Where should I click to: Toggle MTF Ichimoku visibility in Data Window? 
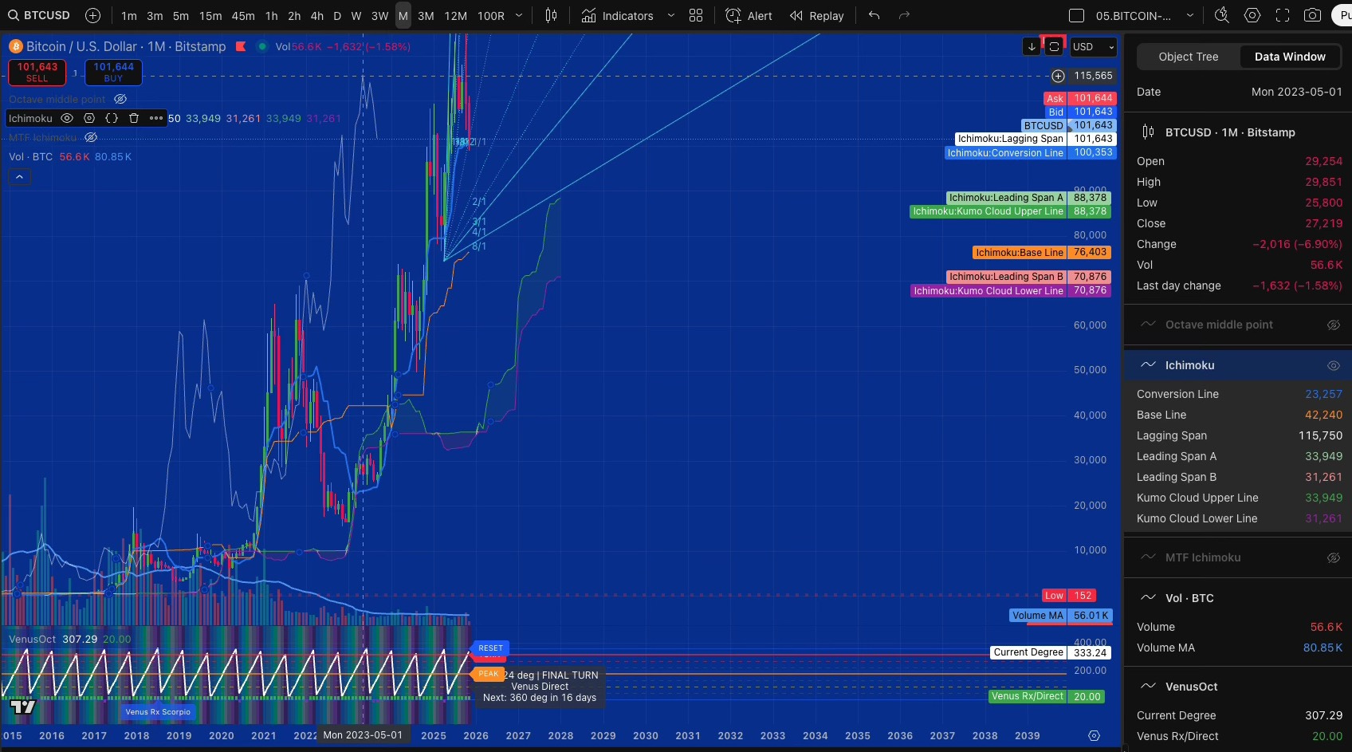coord(1333,557)
